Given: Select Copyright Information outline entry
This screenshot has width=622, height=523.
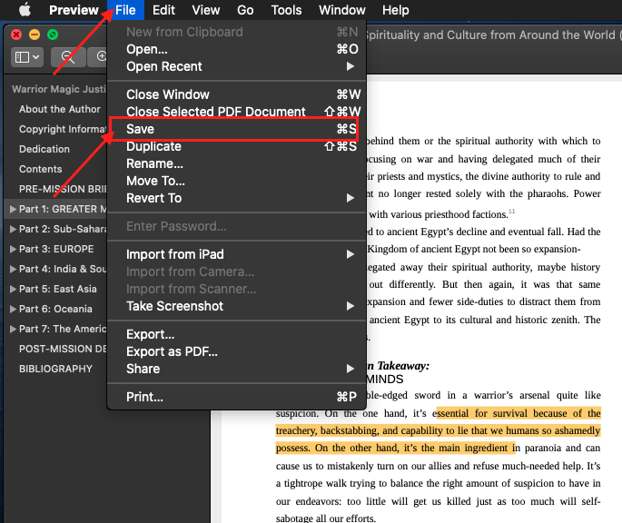Looking at the screenshot, I should pos(63,129).
